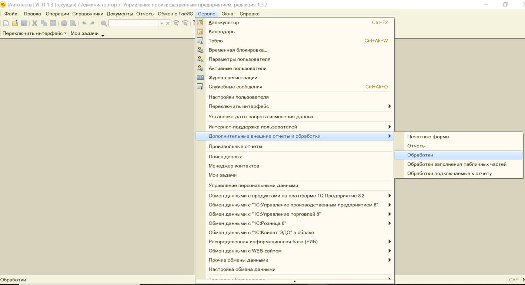Choose Настройки пользователя menu item
This screenshot has width=525, height=285.
pos(295,97)
